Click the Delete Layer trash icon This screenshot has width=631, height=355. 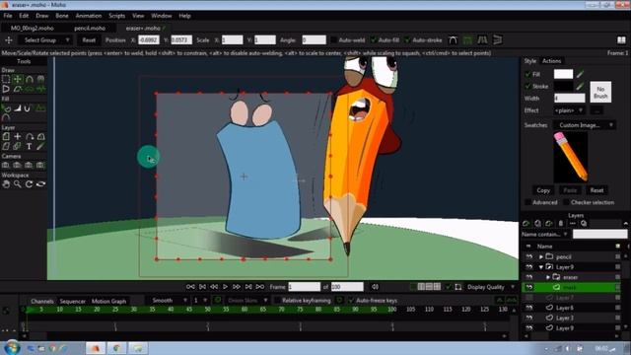[561, 224]
